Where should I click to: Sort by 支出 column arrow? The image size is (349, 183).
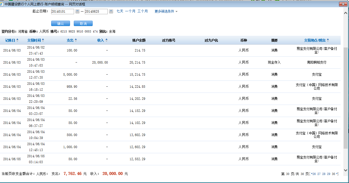[x=76, y=40]
